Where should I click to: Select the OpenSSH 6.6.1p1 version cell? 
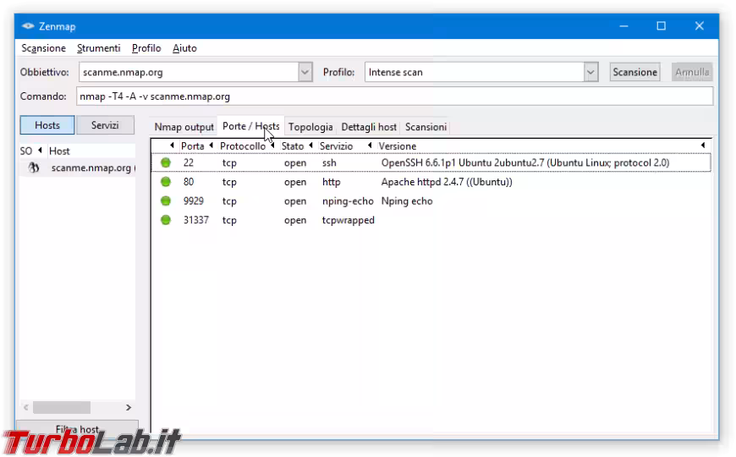pos(525,162)
